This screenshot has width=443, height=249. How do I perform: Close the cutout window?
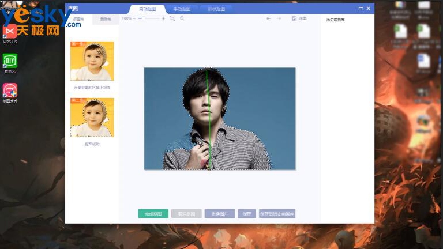click(x=369, y=9)
